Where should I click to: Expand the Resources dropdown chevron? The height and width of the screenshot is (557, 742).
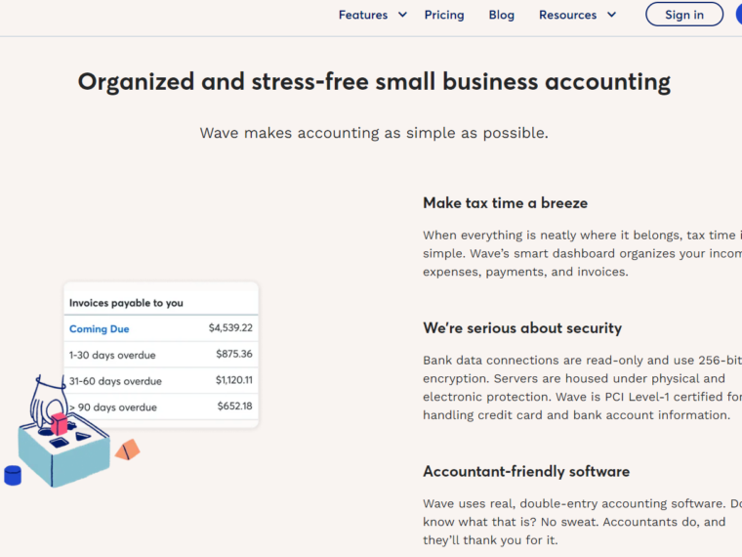click(611, 15)
